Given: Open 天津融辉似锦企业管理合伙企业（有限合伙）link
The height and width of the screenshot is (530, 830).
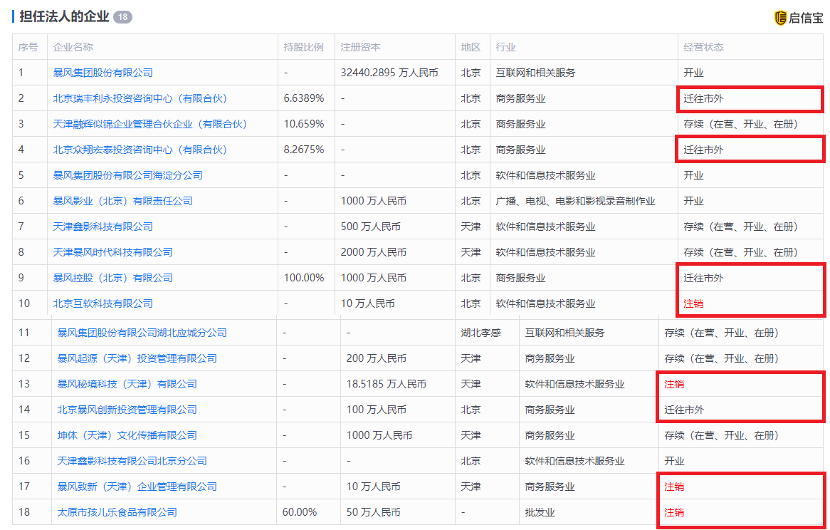Looking at the screenshot, I should coord(150,124).
